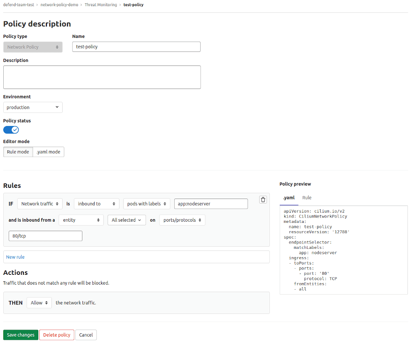Click the Description text area
This screenshot has width=412, height=344.
point(102,77)
